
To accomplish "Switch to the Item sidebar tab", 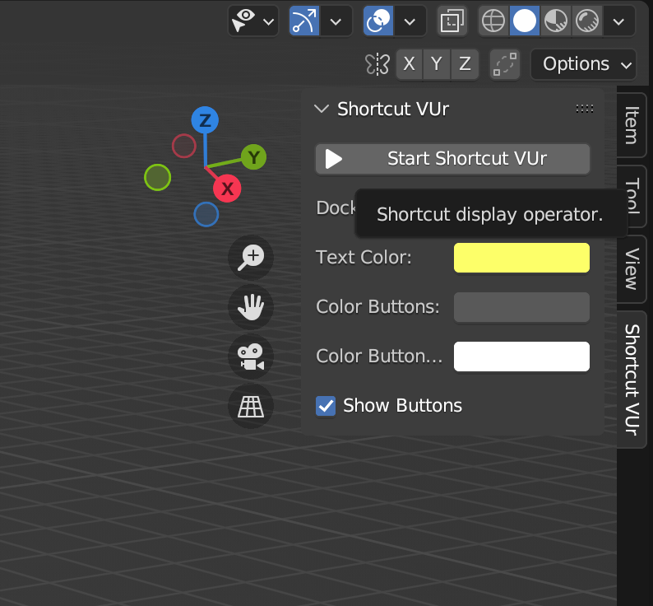I will click(632, 125).
